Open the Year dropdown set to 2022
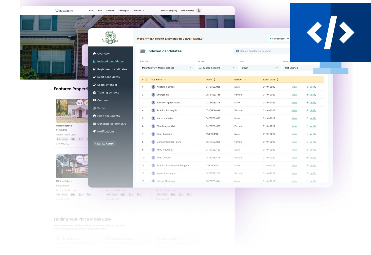The height and width of the screenshot is (255, 371). pyautogui.click(x=260, y=68)
